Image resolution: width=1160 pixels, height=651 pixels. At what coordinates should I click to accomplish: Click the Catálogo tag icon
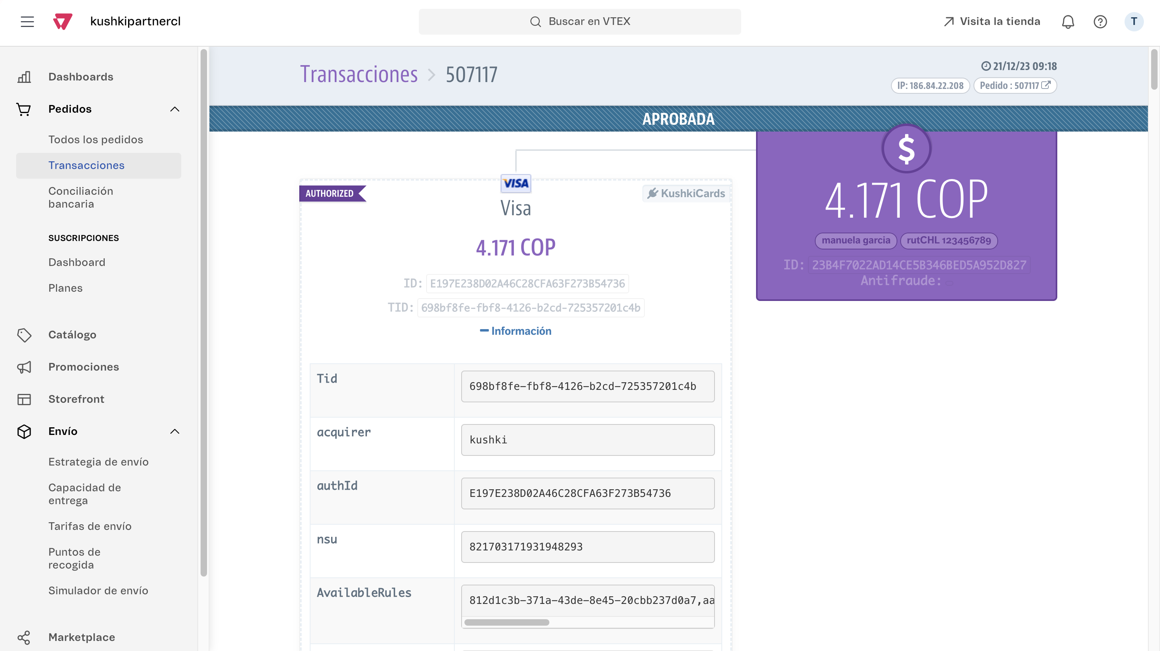tap(24, 335)
